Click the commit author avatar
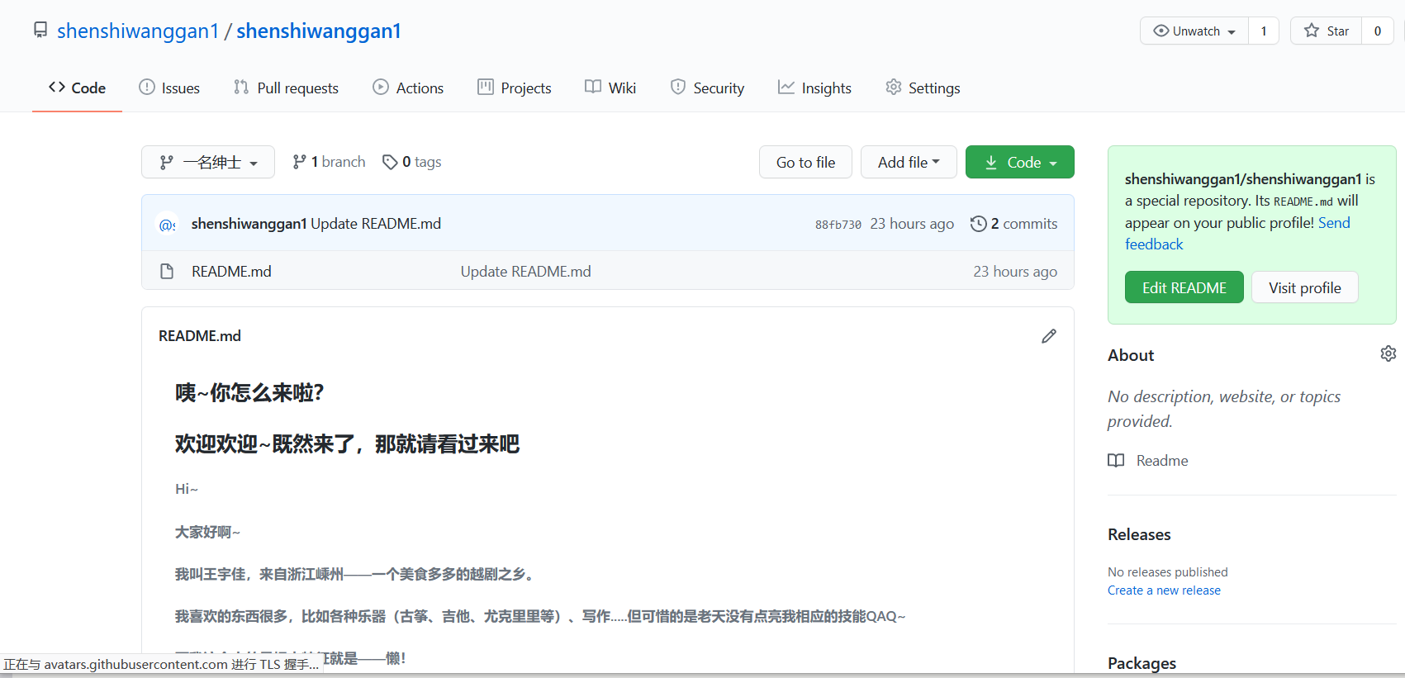The height and width of the screenshot is (678, 1405). click(168, 224)
